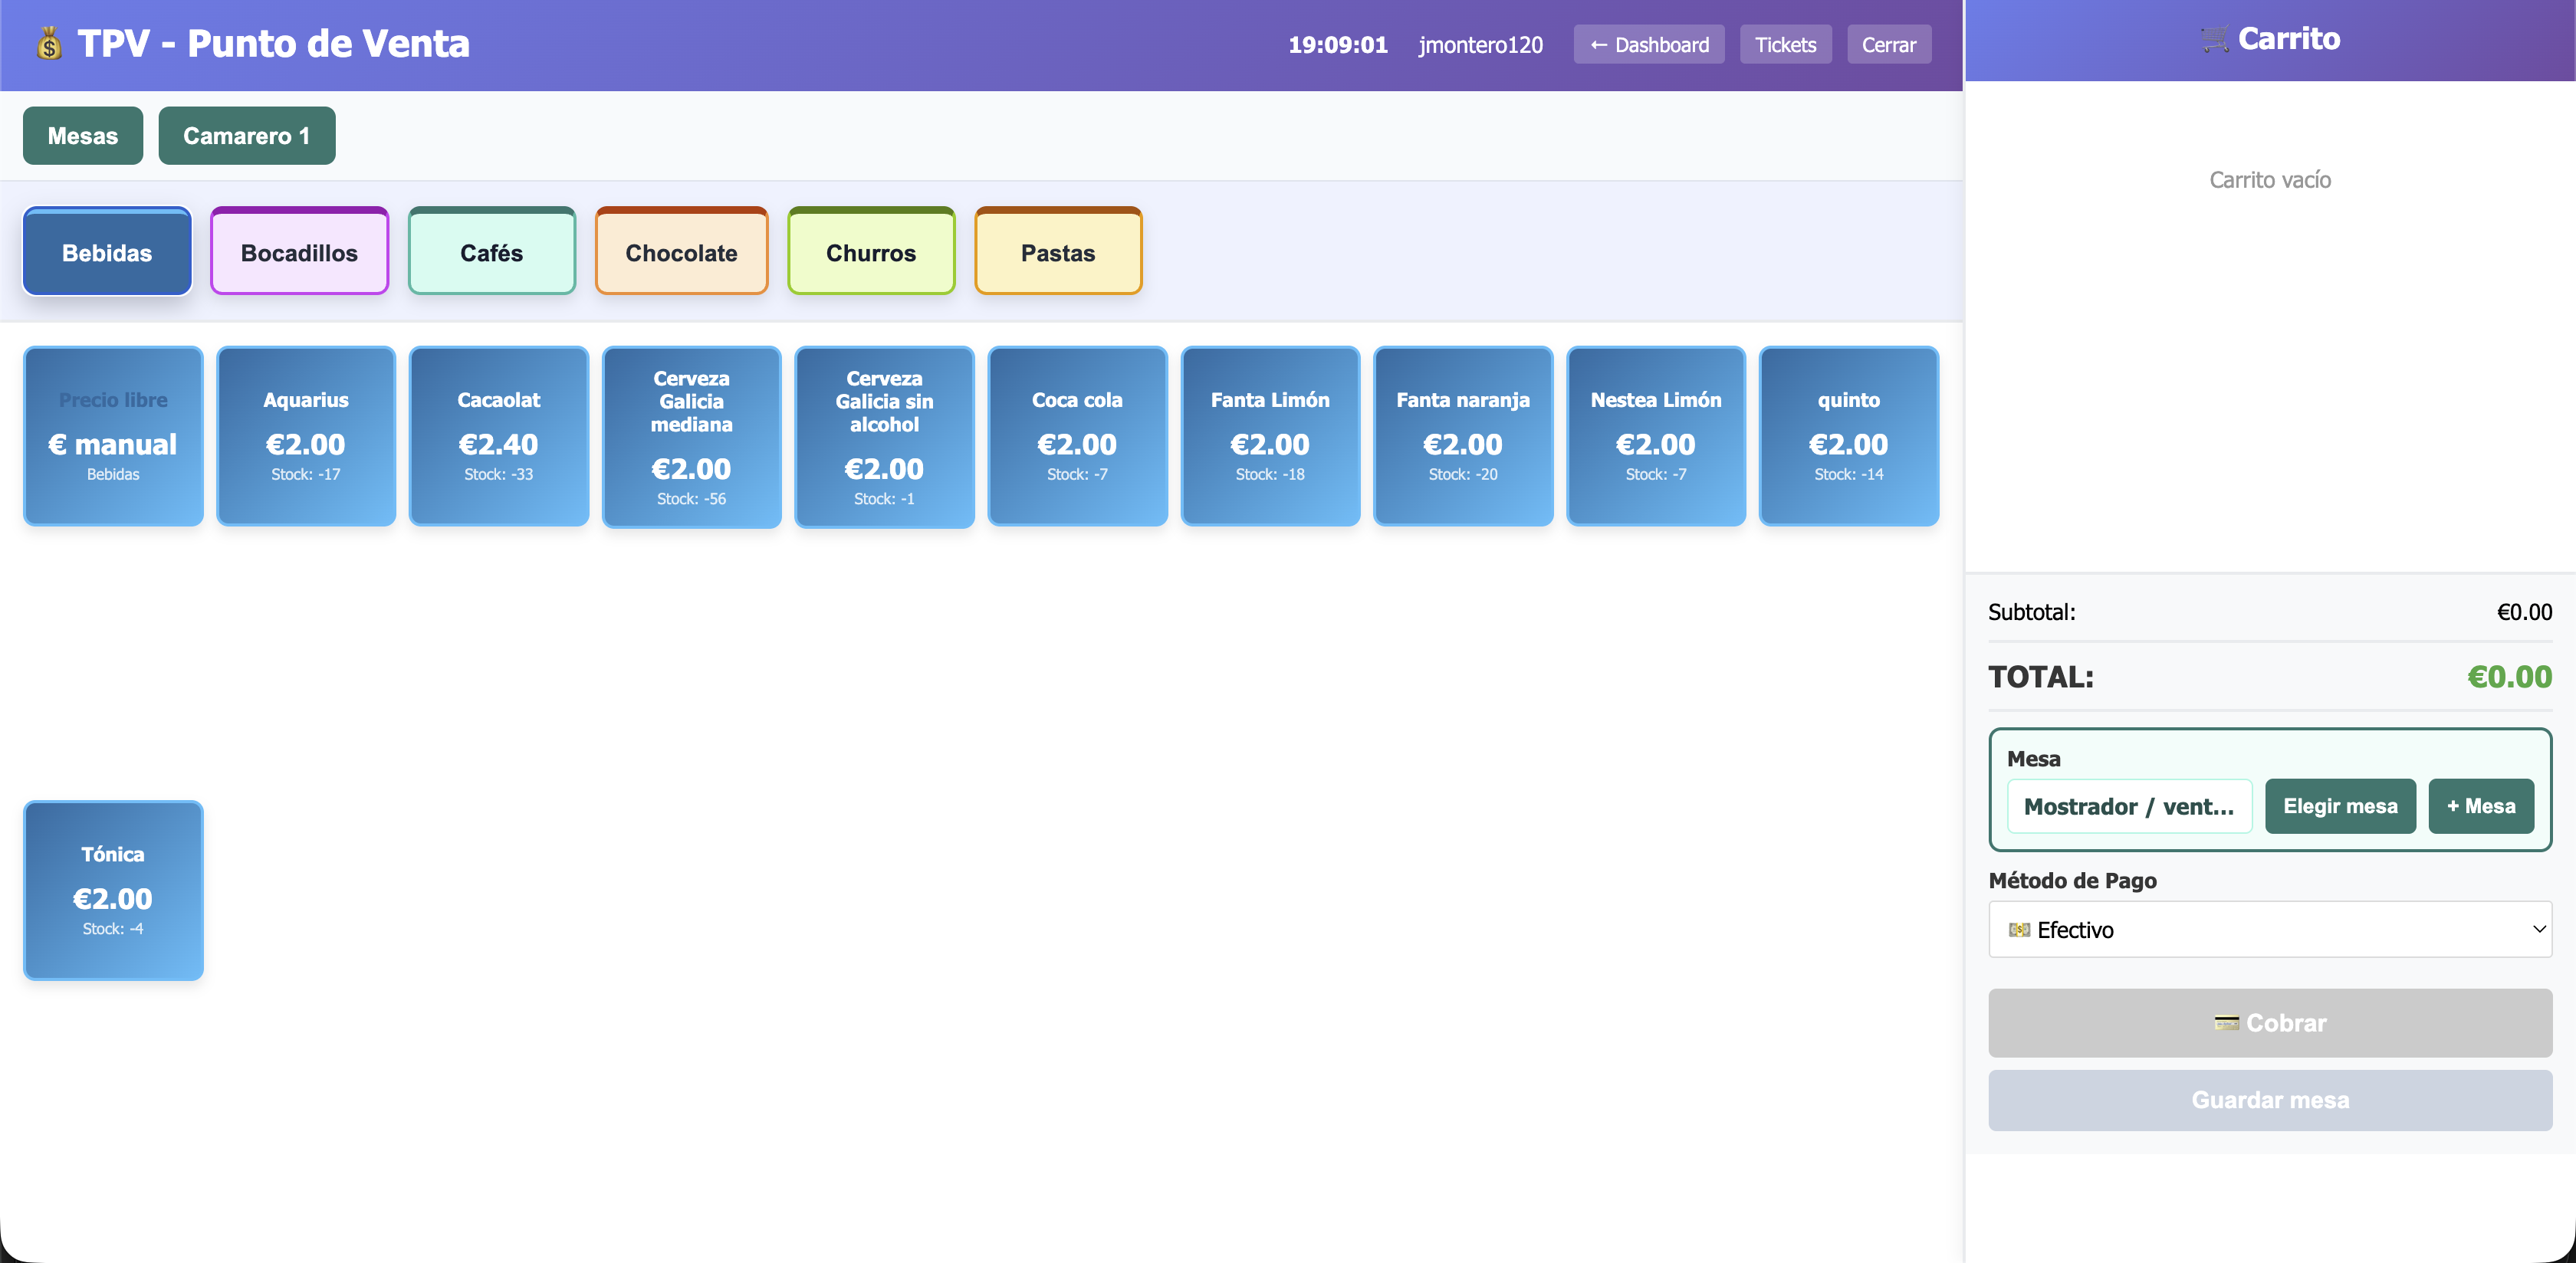This screenshot has height=1263, width=2576.
Task: Select the Camarero 1 button
Action: (x=246, y=135)
